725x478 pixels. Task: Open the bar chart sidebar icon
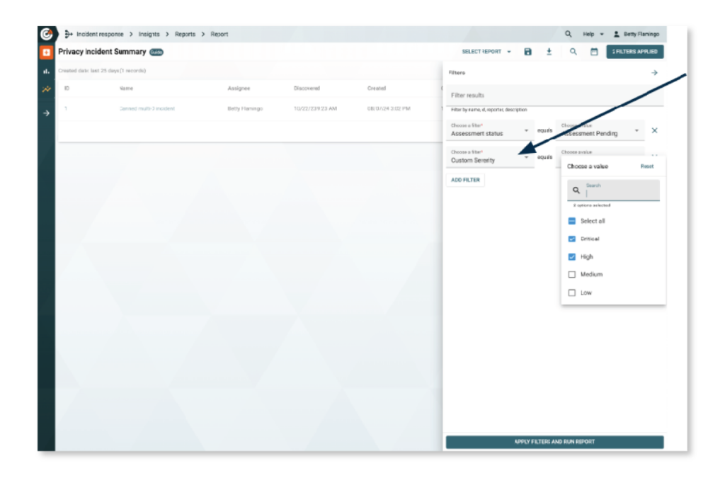tap(46, 71)
